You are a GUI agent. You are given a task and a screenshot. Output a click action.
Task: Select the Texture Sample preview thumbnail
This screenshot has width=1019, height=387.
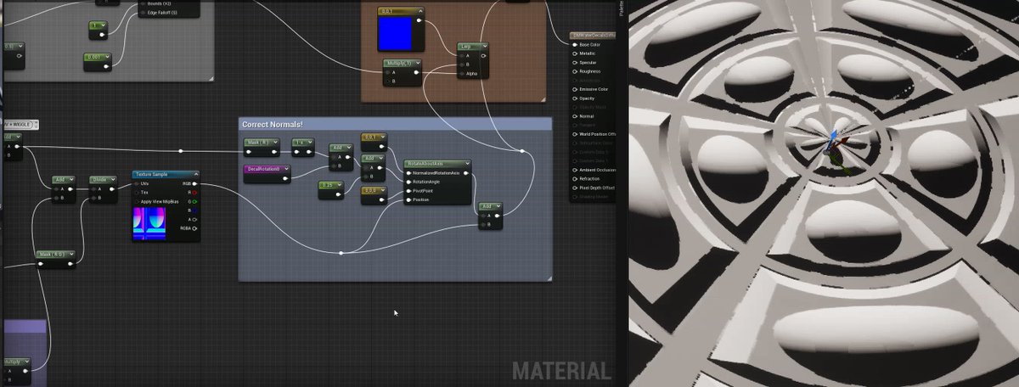(149, 226)
